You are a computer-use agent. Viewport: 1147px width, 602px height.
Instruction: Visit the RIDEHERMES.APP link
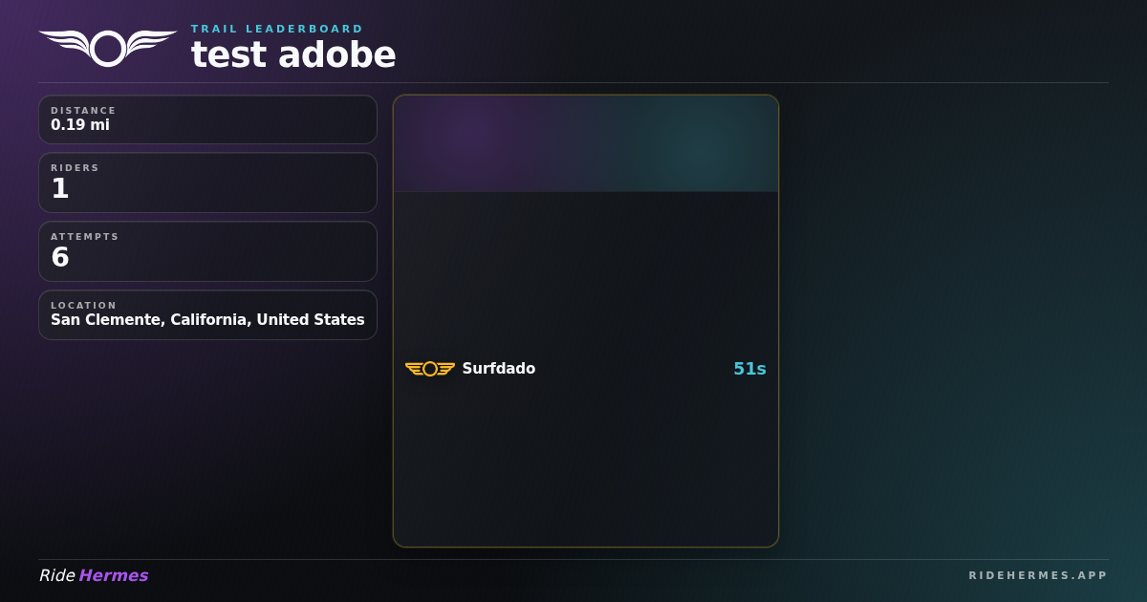[1038, 575]
